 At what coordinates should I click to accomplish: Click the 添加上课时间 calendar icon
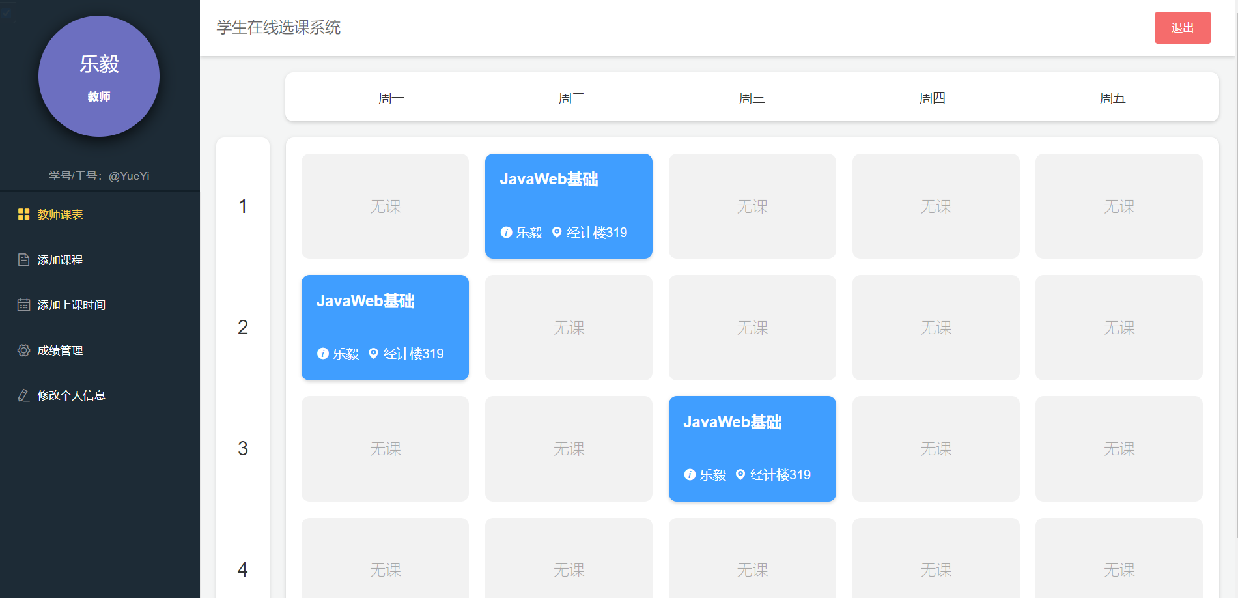pos(24,305)
